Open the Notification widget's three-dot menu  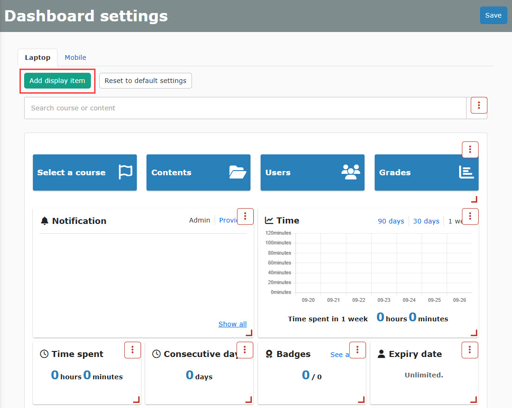coord(245,217)
